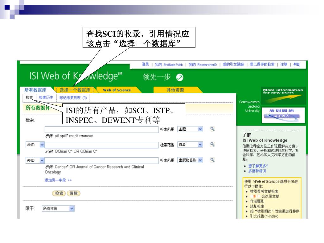Open 我已保存的检索 link
This screenshot has height=243, width=324.
click(262, 65)
